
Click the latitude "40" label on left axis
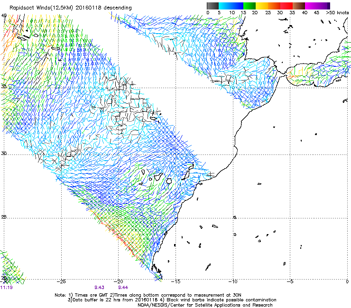pos(4,16)
